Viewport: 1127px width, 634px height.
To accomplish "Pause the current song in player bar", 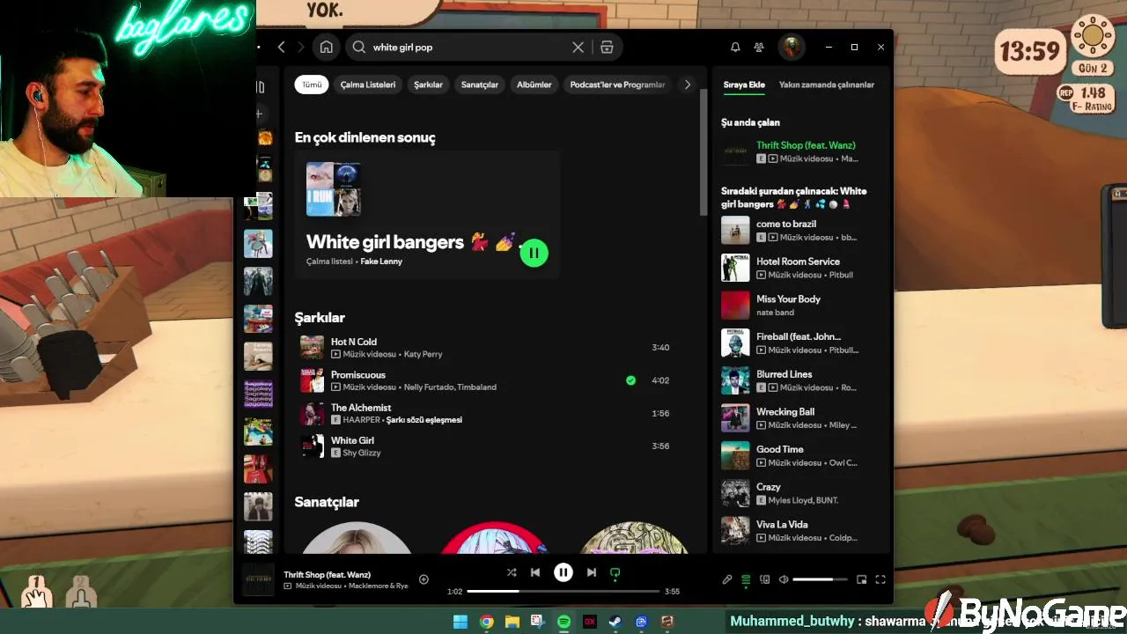I will [563, 572].
